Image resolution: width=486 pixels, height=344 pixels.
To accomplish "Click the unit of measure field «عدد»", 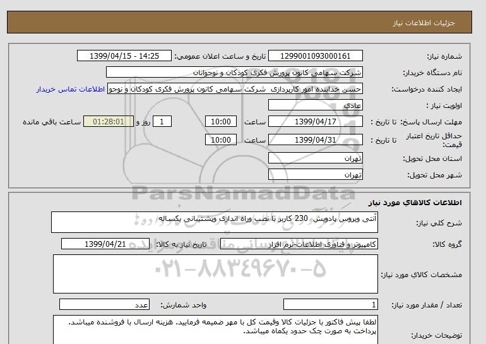I will 104,304.
